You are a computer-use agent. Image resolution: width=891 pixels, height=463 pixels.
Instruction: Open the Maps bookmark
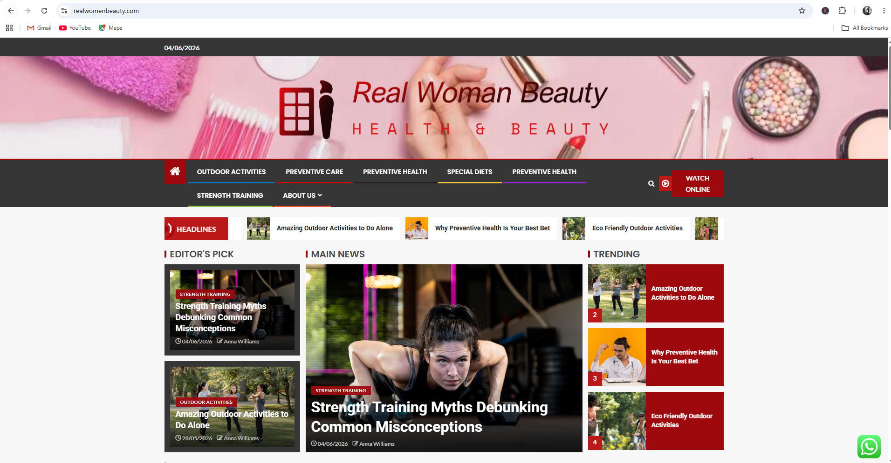tap(110, 28)
